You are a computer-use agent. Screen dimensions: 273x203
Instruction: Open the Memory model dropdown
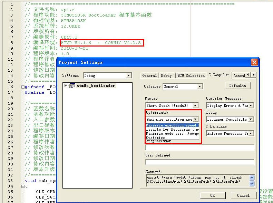tap(195, 105)
